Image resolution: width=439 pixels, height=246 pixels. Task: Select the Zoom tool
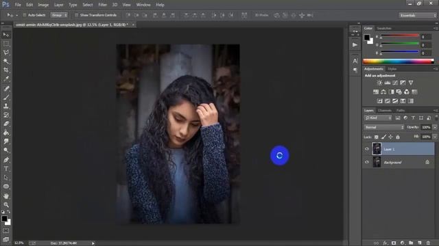click(6, 205)
